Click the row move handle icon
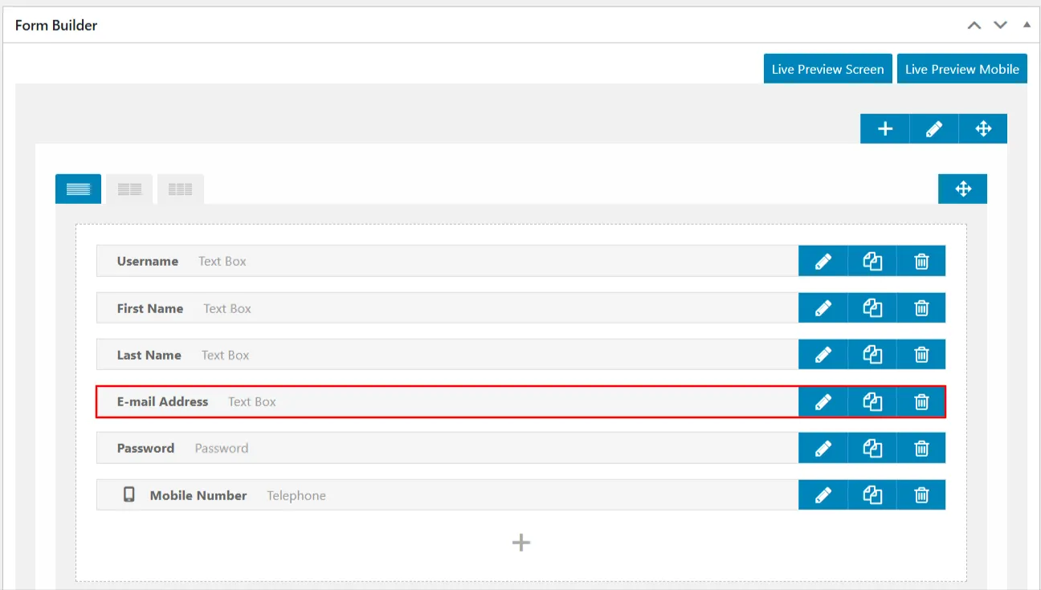 pyautogui.click(x=962, y=189)
